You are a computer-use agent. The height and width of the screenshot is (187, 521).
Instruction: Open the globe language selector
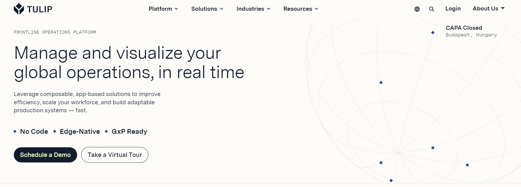coord(417,9)
